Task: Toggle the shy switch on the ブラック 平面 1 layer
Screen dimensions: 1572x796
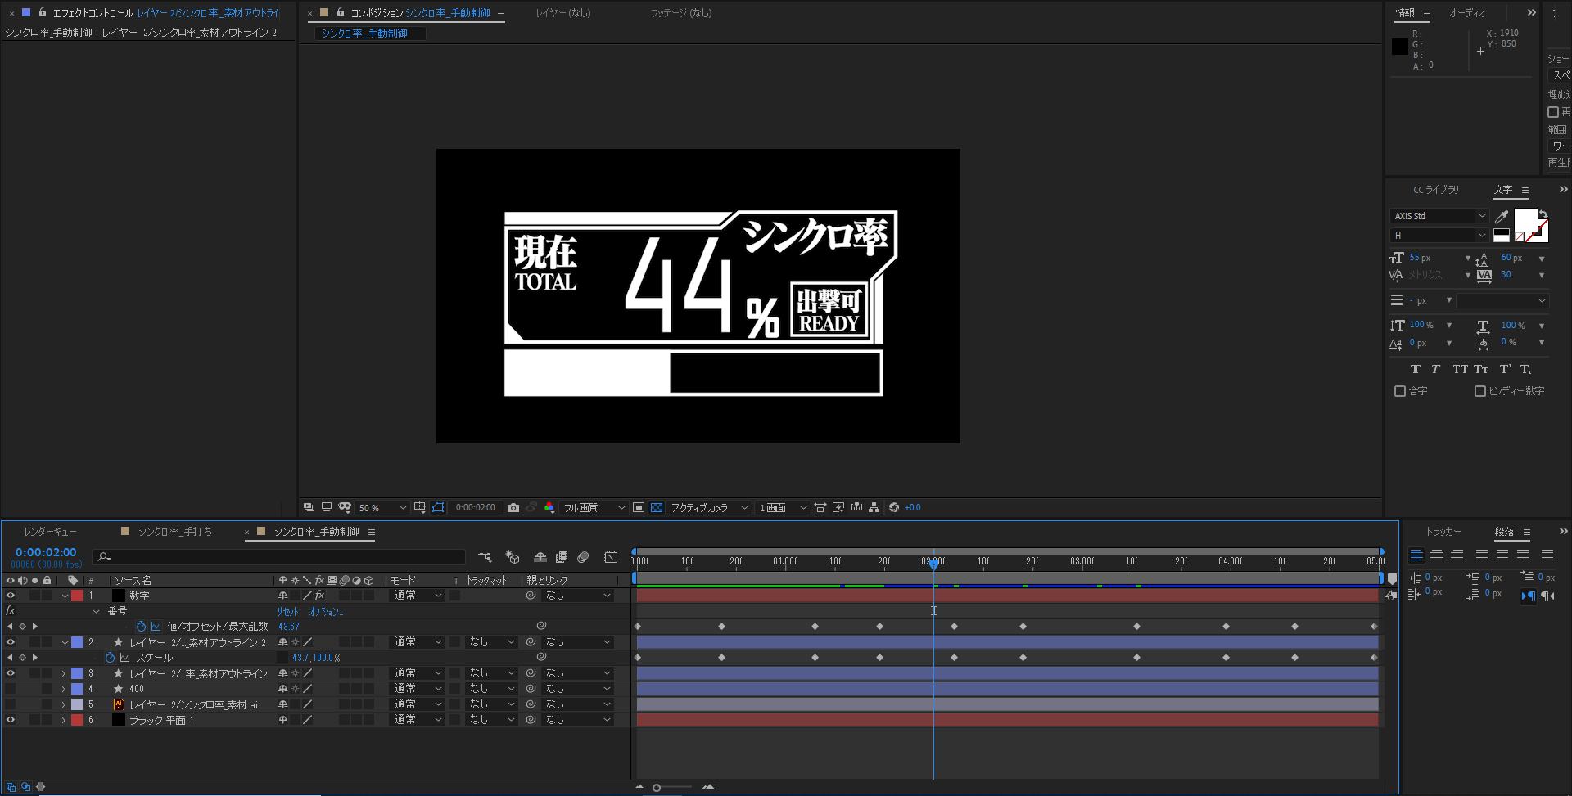Action: coord(282,720)
